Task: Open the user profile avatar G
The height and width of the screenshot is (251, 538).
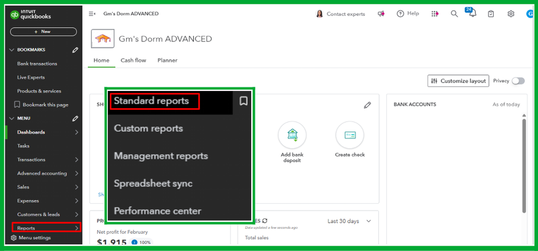Action: pyautogui.click(x=529, y=13)
